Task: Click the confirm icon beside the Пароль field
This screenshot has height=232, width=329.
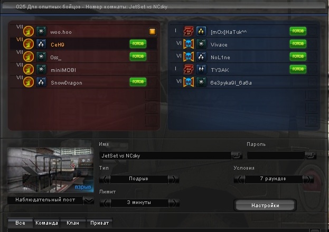Action: 311,155
